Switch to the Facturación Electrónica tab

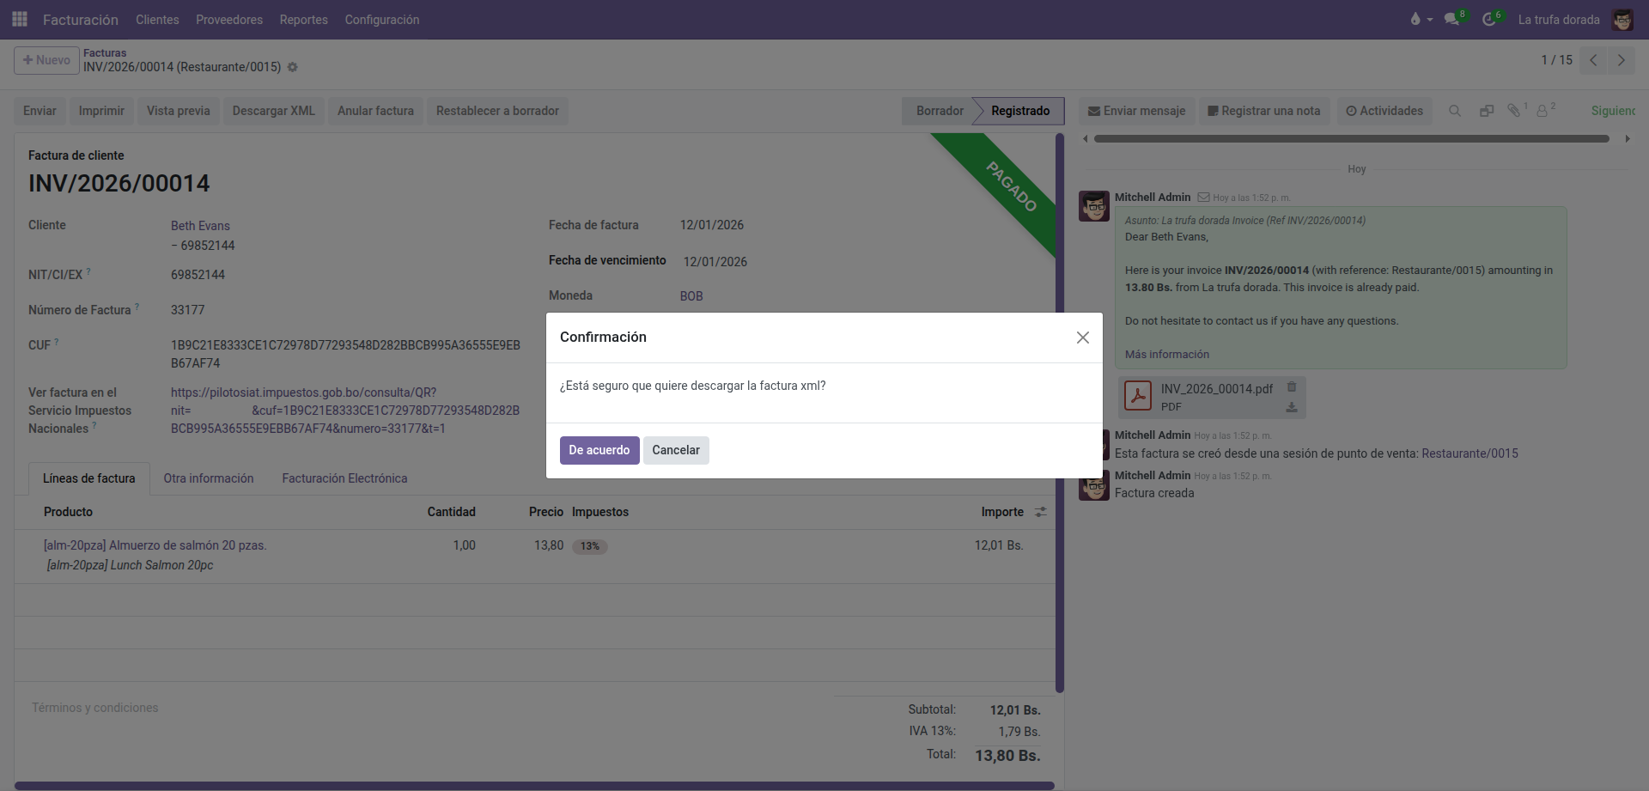pos(344,478)
